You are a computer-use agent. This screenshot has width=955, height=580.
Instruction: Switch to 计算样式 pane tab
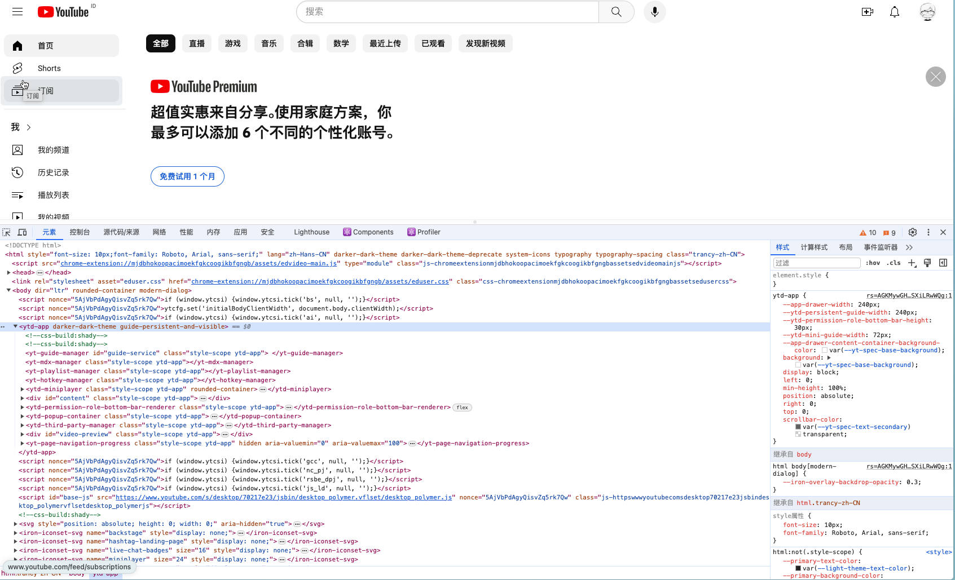point(814,247)
